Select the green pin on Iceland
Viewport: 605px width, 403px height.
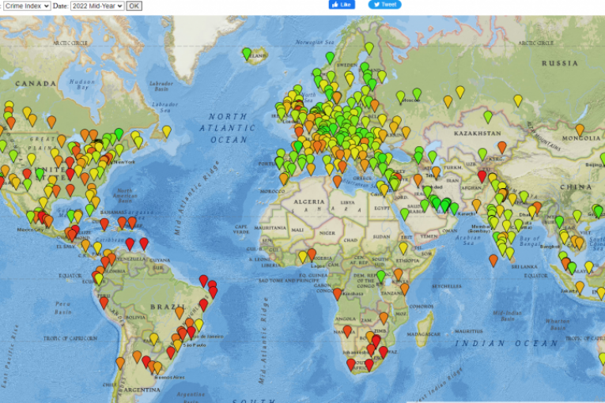(x=246, y=53)
